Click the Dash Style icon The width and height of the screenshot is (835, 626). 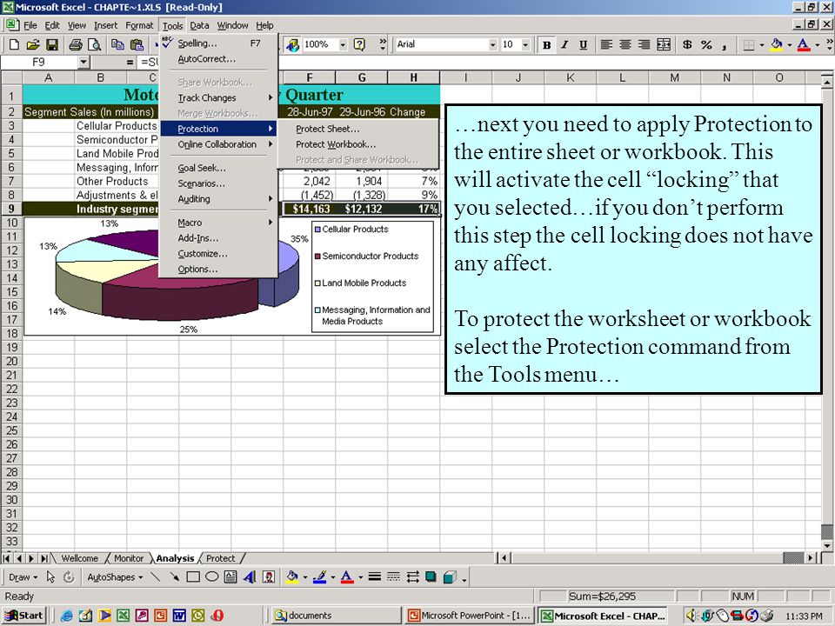click(x=393, y=577)
